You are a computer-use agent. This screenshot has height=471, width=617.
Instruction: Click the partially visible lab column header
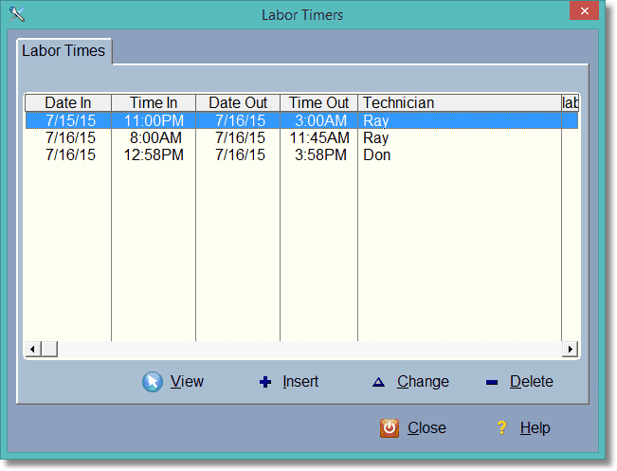[x=570, y=102]
